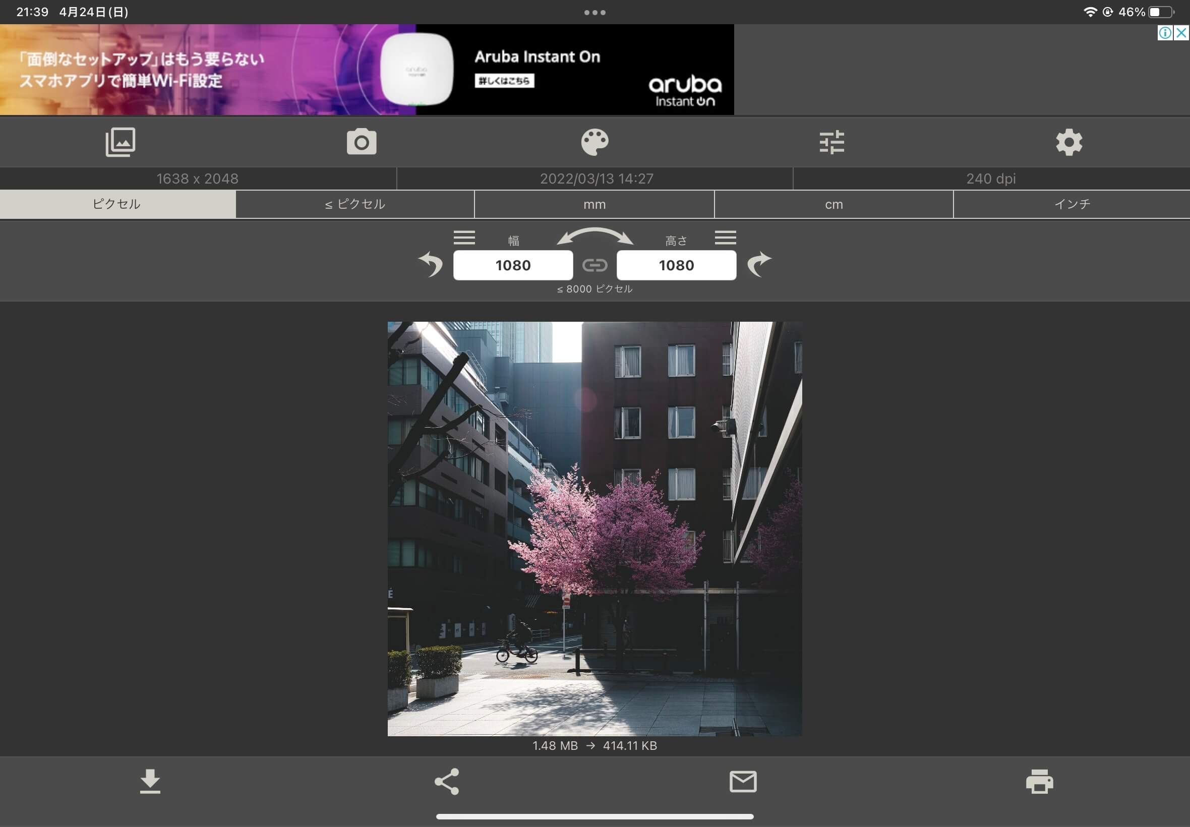Tap the camera icon
This screenshot has width=1190, height=827.
362,142
